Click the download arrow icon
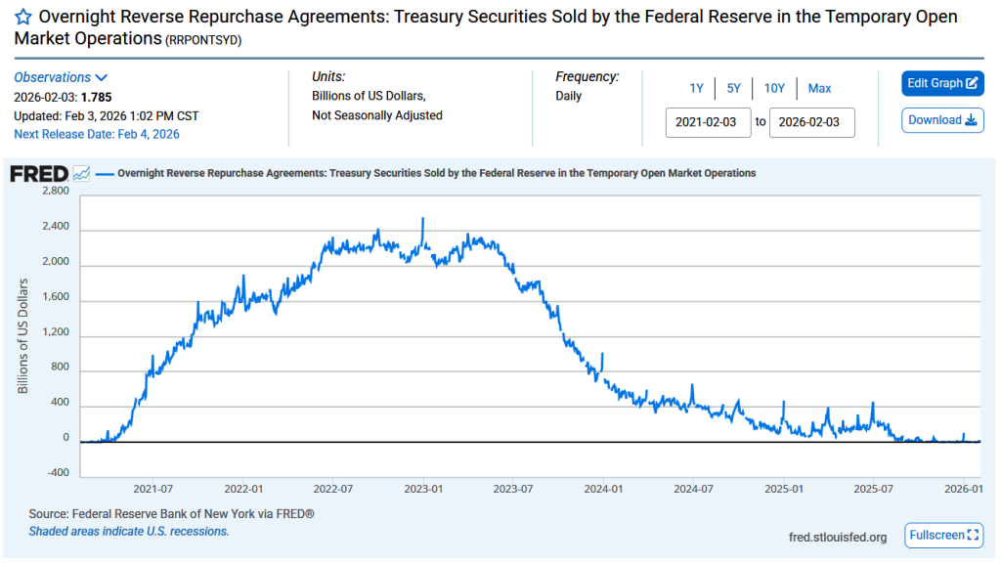The height and width of the screenshot is (564, 1001). (972, 120)
